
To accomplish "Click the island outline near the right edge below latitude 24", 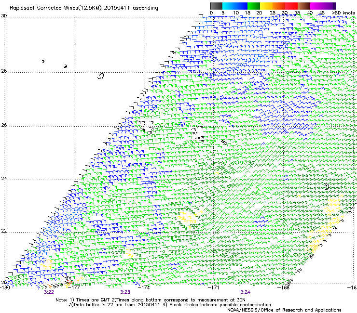I will (327, 186).
